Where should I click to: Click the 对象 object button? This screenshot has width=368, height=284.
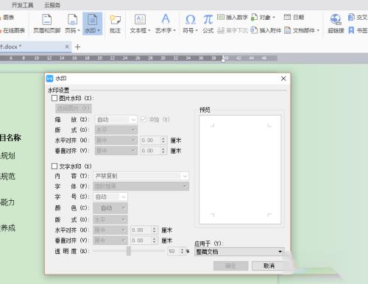point(263,17)
